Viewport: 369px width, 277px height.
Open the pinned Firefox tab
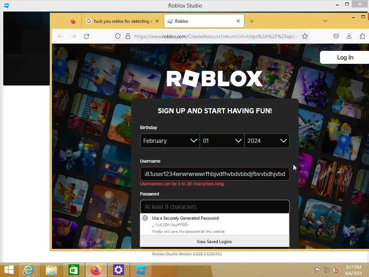click(73, 21)
